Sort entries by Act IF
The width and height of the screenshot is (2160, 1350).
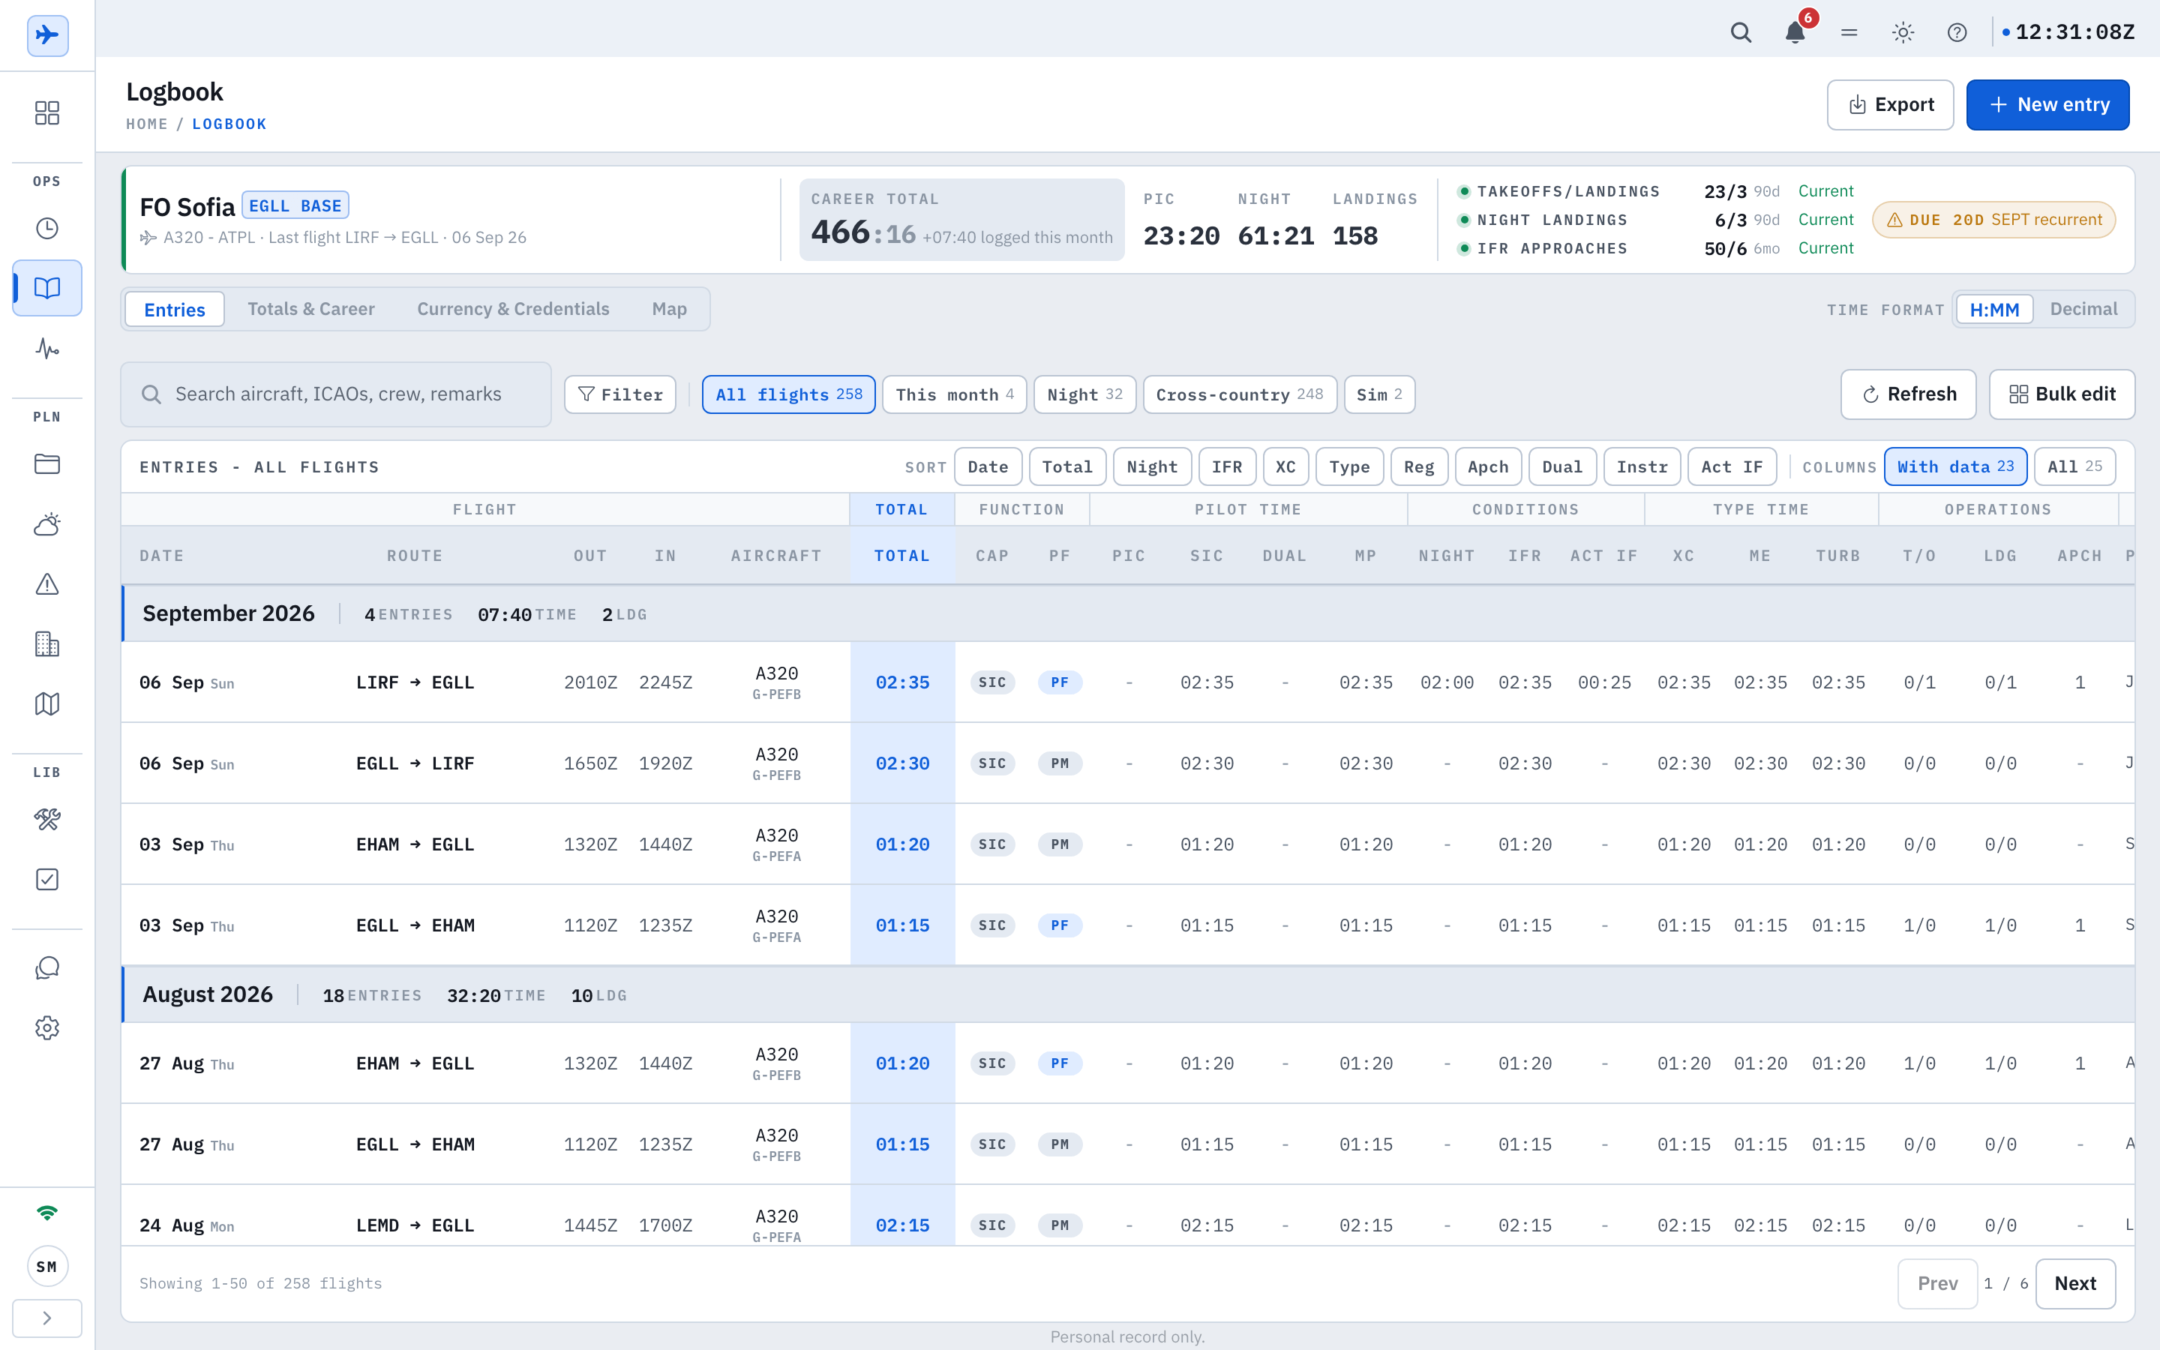[x=1732, y=467]
